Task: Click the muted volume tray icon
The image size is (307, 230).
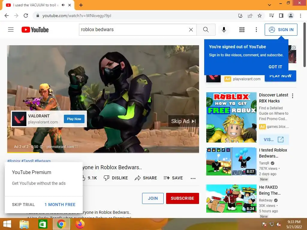Action: pyautogui.click(x=279, y=224)
